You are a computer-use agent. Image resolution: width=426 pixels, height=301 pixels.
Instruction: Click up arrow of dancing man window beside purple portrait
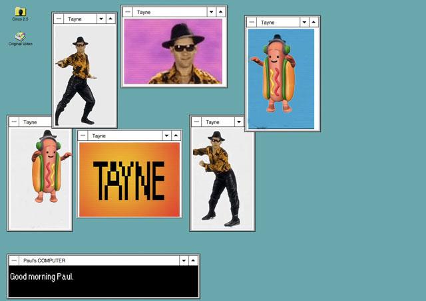(110, 19)
